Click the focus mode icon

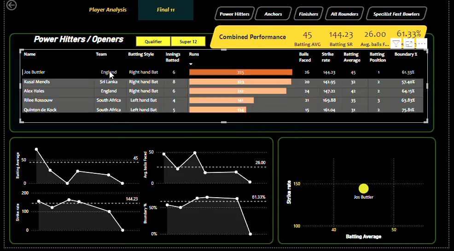click(409, 44)
